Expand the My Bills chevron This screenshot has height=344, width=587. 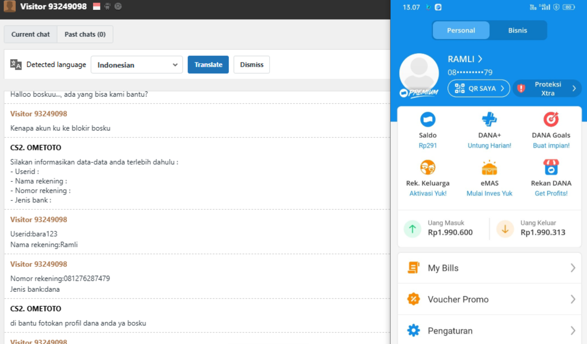(573, 268)
